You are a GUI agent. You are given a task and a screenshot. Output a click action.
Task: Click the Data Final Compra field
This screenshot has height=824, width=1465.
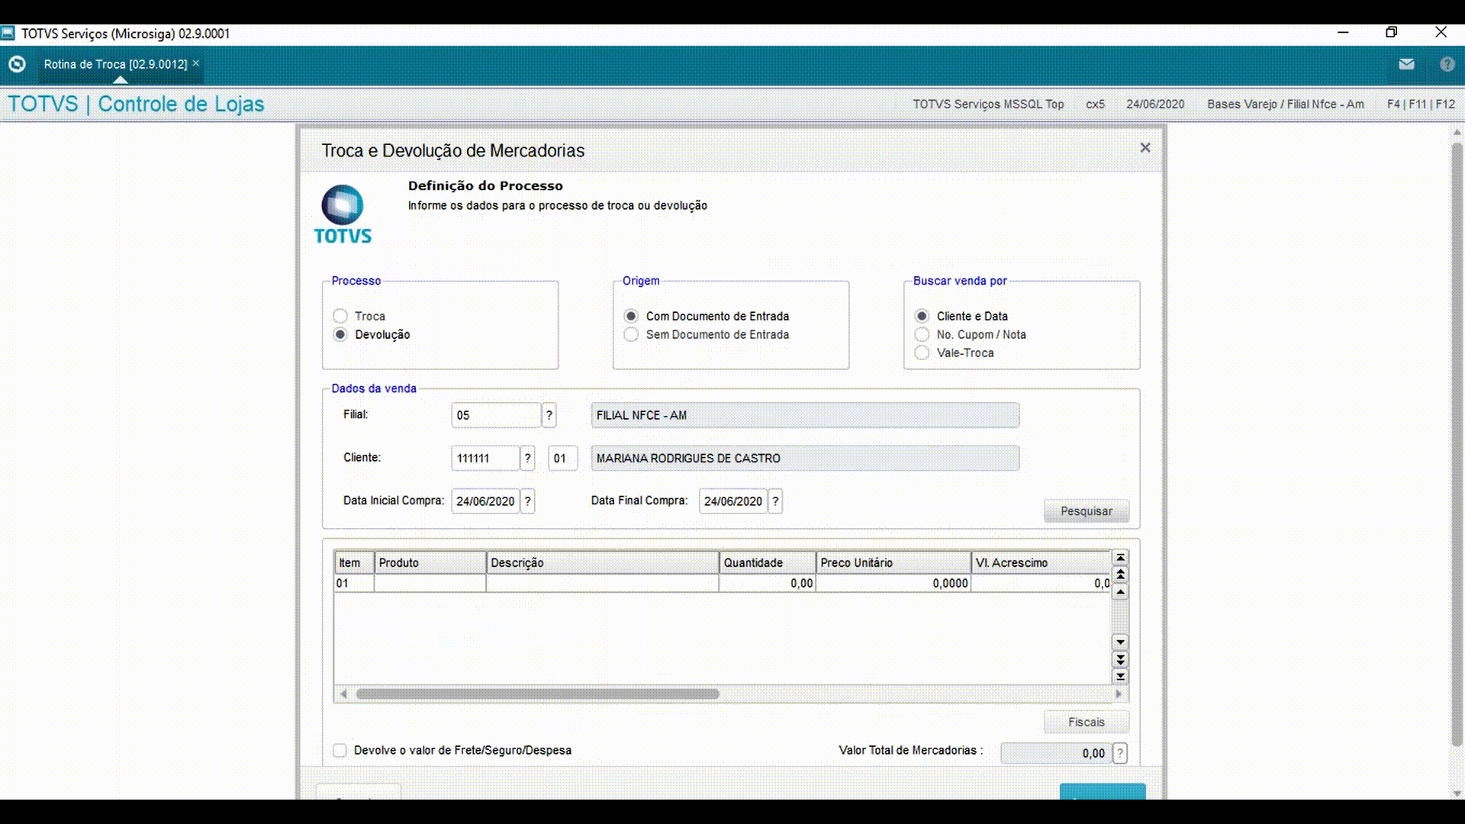pyautogui.click(x=732, y=501)
